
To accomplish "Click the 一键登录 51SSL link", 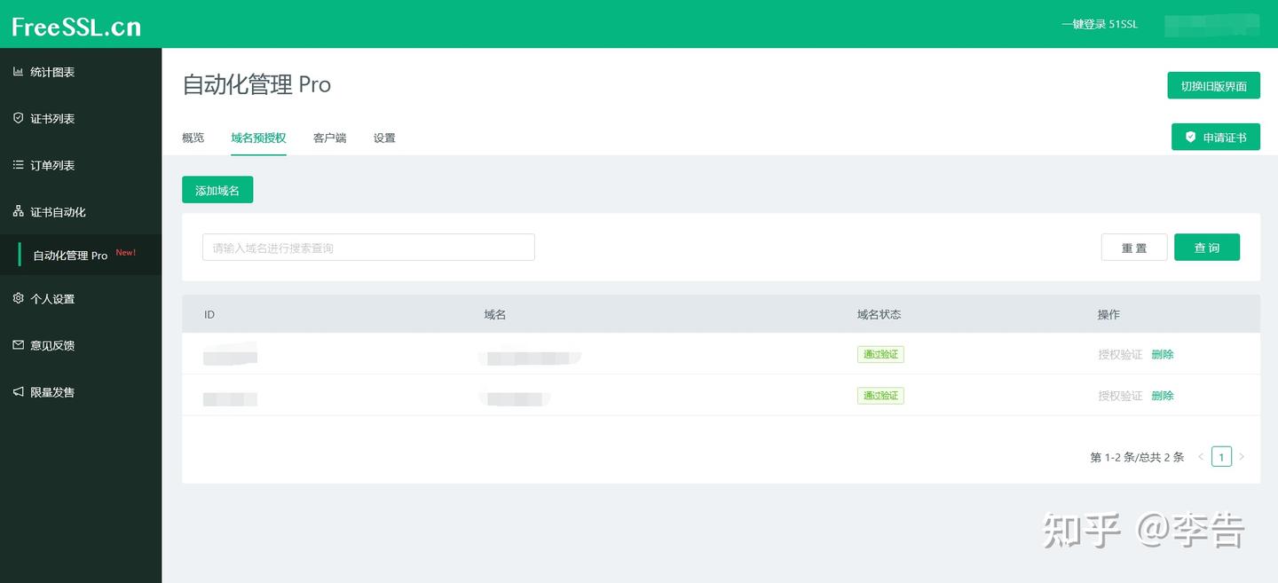I will click(x=1099, y=24).
